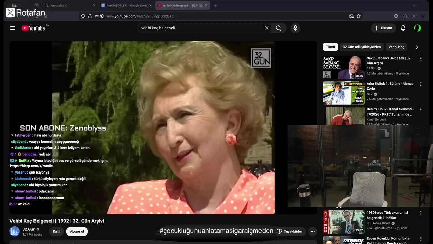
Task: Close the Anasayfa / X tab
Action: (x=94, y=5)
